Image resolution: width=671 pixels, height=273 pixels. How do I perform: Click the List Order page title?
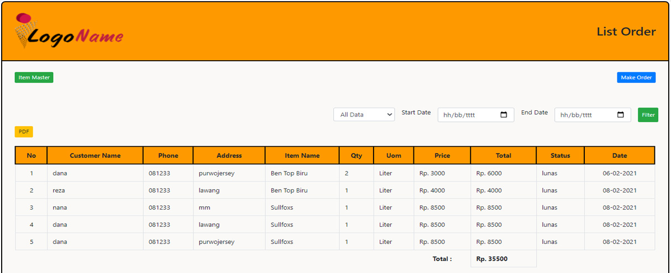click(x=626, y=31)
